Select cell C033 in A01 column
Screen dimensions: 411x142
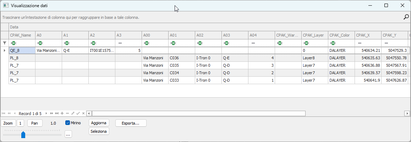(x=182, y=81)
